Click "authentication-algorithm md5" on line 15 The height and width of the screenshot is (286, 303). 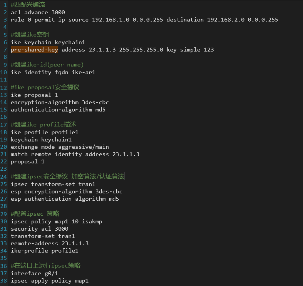coord(58,110)
